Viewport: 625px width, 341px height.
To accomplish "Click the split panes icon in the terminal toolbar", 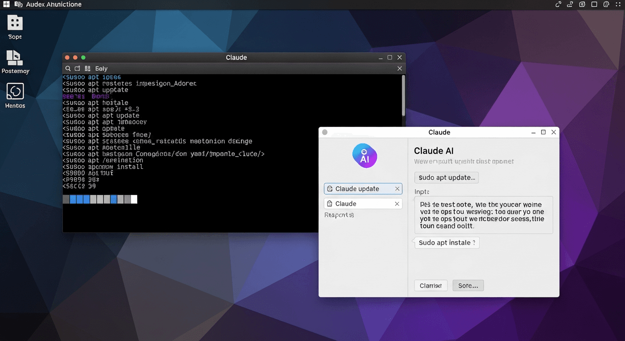I will (87, 68).
